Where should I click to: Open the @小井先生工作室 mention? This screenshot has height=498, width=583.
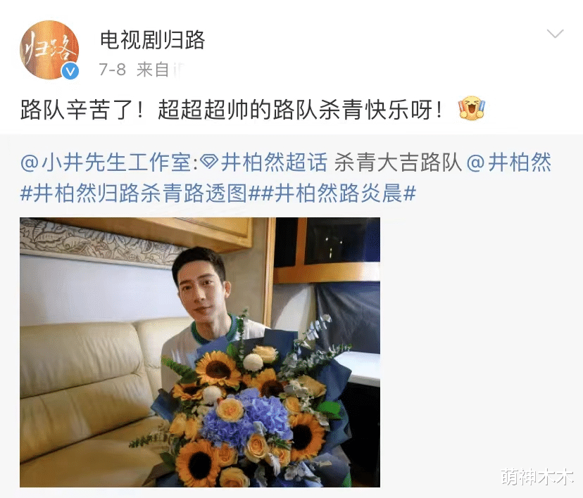click(106, 162)
